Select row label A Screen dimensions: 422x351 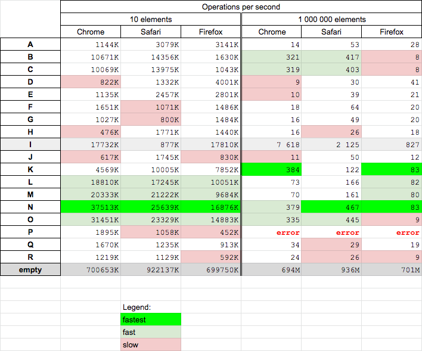[30, 44]
